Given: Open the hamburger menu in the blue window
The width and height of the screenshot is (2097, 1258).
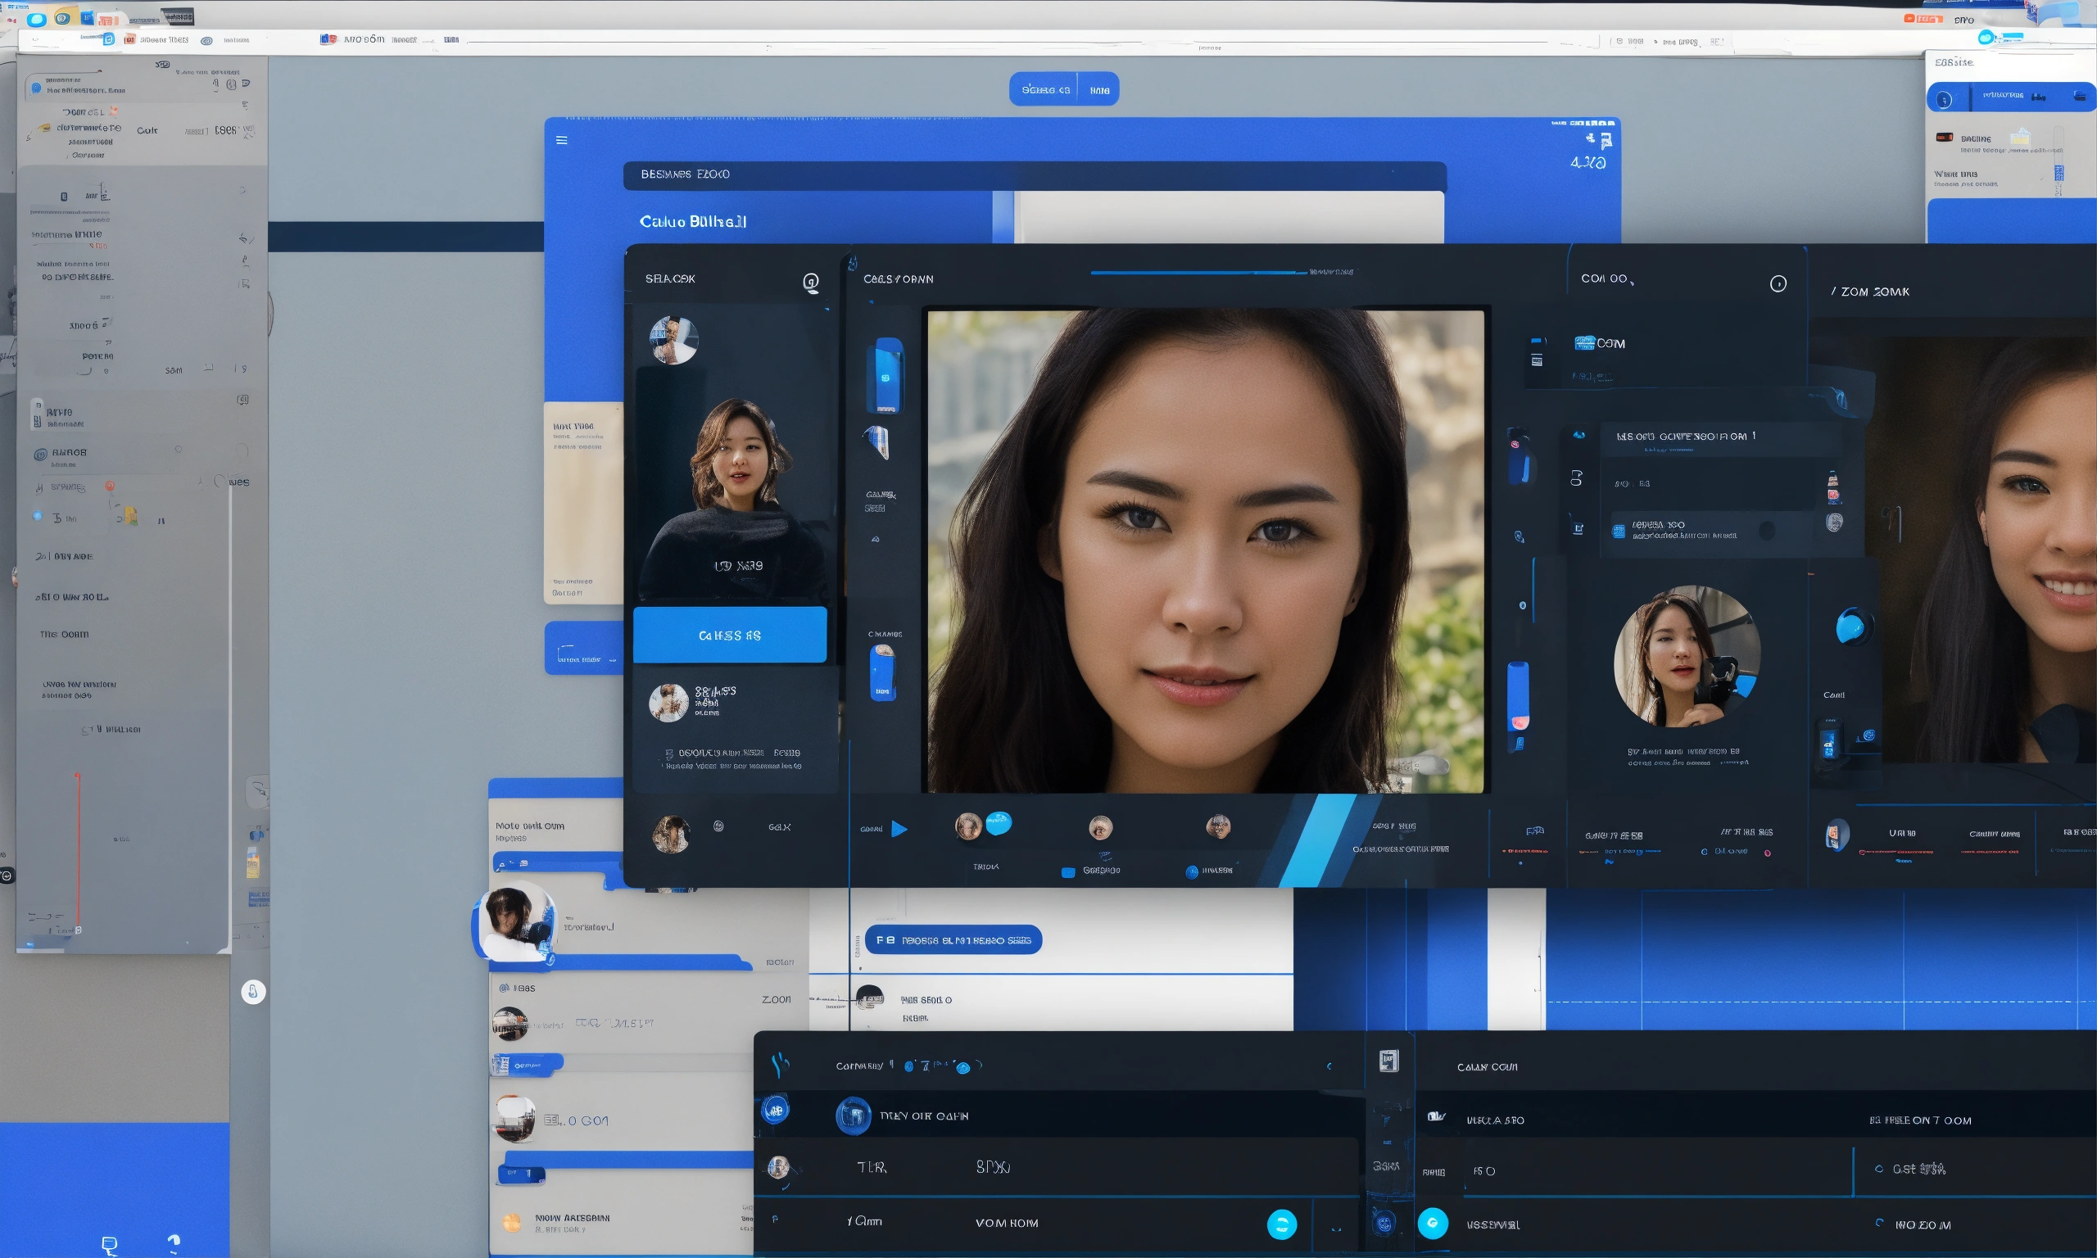Looking at the screenshot, I should [561, 140].
